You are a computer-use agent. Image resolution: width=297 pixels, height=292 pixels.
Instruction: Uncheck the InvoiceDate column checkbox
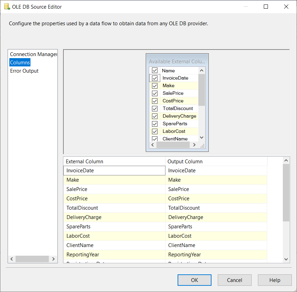pos(154,78)
